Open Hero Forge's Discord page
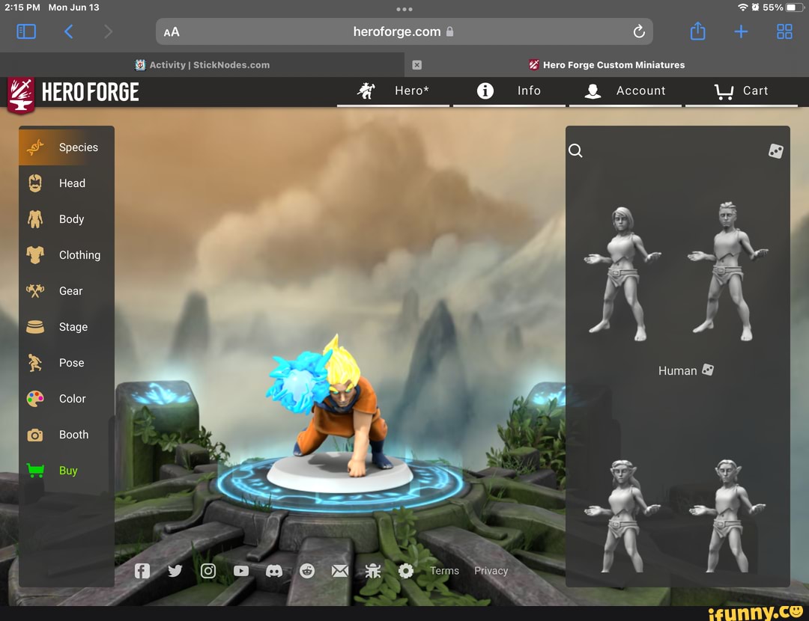This screenshot has width=809, height=621. pyautogui.click(x=274, y=570)
